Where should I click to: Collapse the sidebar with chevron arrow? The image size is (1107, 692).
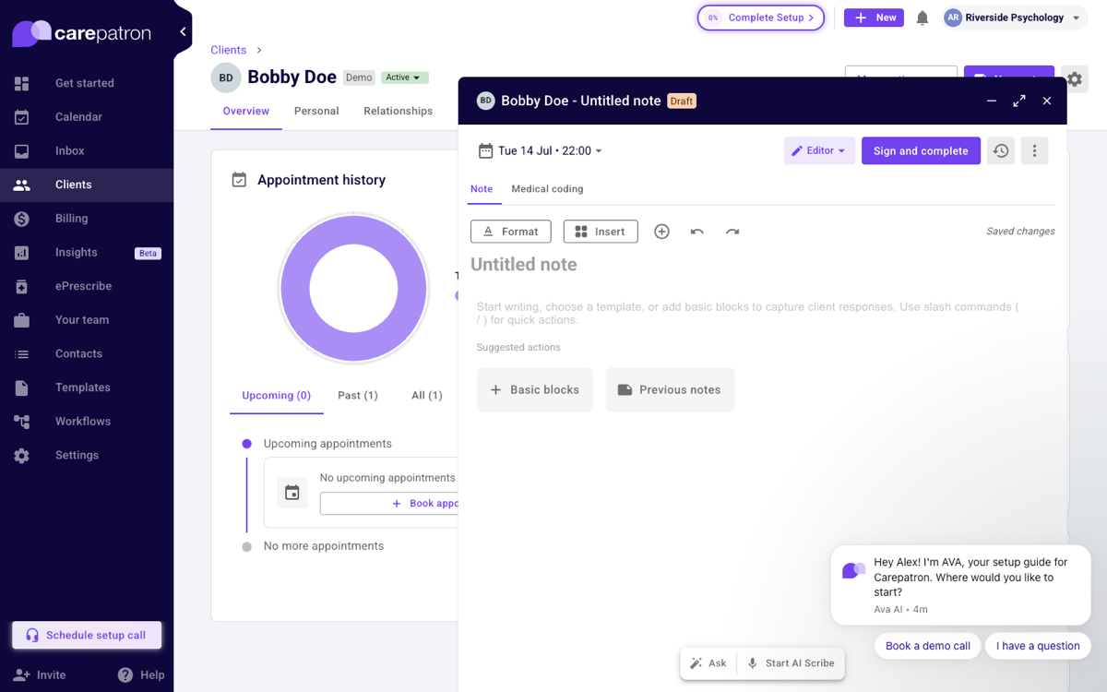183,32
